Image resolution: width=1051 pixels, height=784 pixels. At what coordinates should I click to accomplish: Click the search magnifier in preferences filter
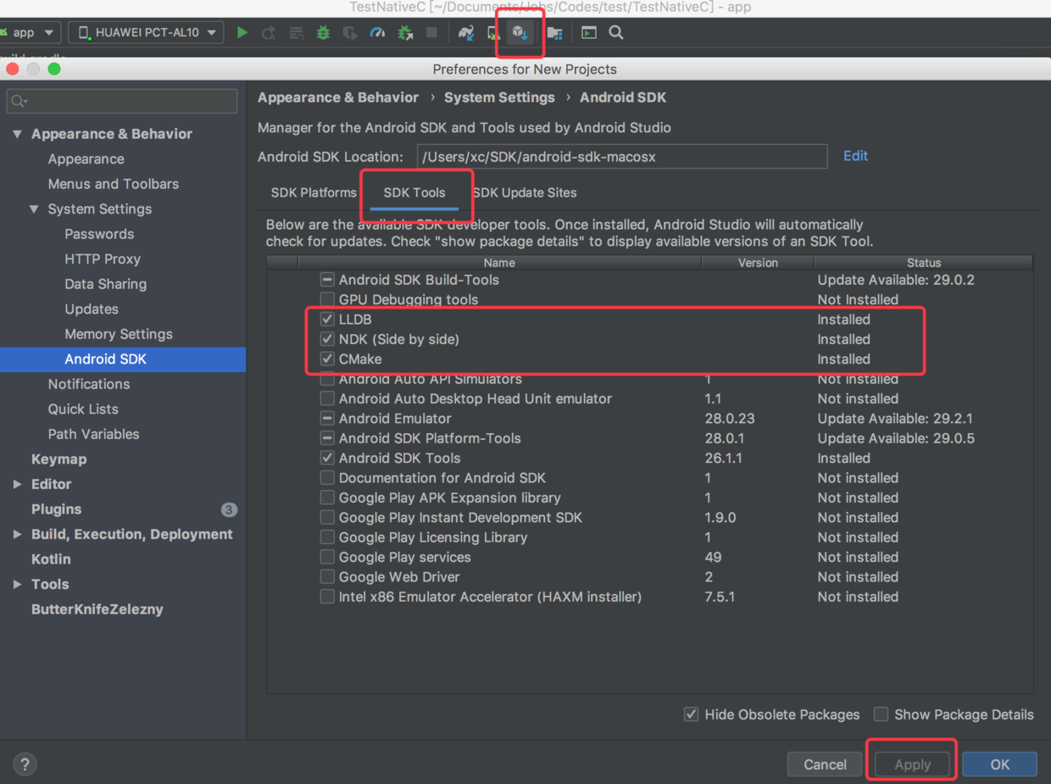pos(19,101)
